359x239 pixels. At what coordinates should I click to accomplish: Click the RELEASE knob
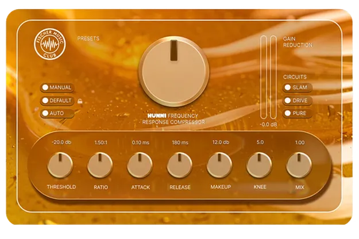[x=180, y=165]
